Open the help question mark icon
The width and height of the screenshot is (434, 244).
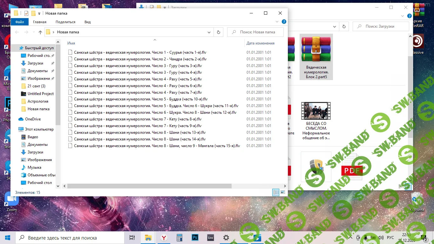(x=284, y=22)
